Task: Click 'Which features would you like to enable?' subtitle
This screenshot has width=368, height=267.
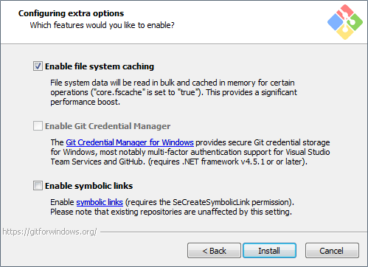Action: click(102, 25)
